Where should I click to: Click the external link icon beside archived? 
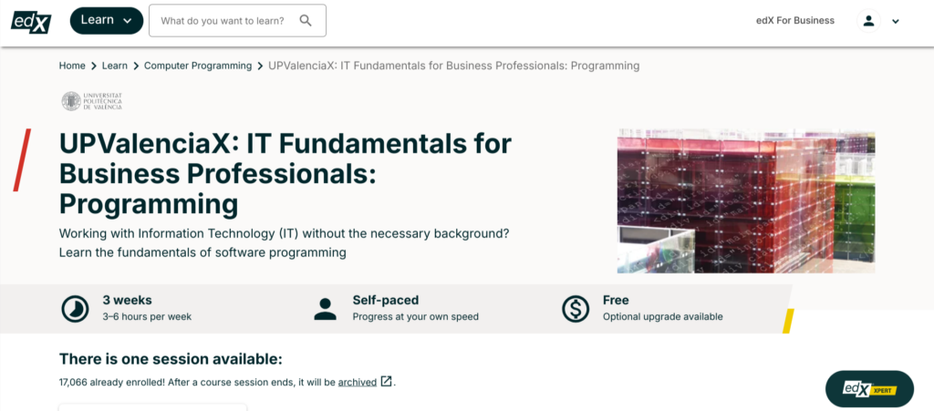387,382
